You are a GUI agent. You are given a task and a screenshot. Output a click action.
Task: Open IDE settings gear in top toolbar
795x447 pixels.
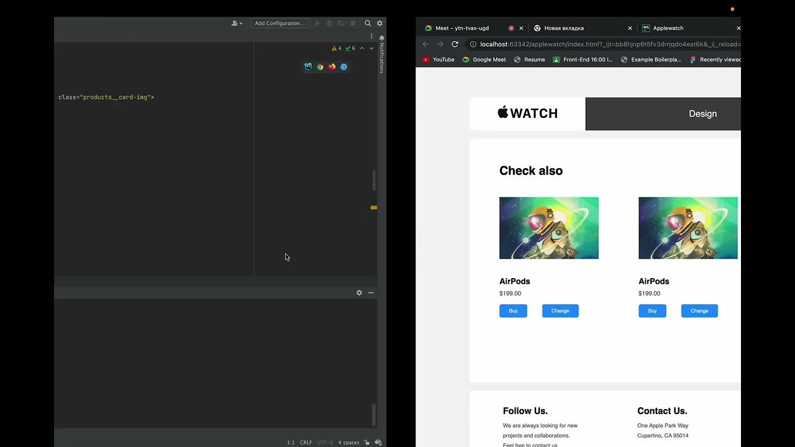click(379, 23)
